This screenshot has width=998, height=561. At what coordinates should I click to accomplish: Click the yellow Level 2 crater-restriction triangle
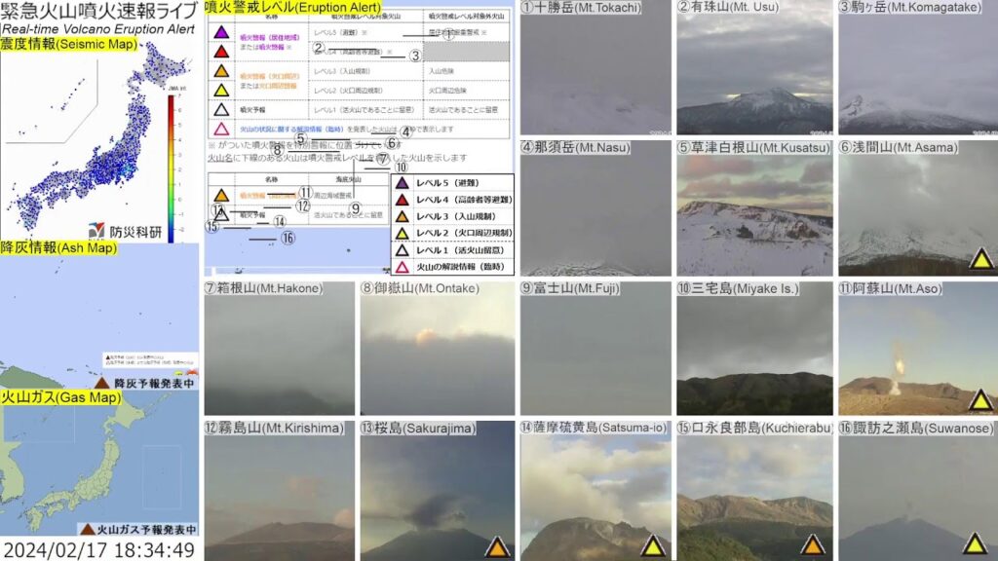click(x=402, y=234)
